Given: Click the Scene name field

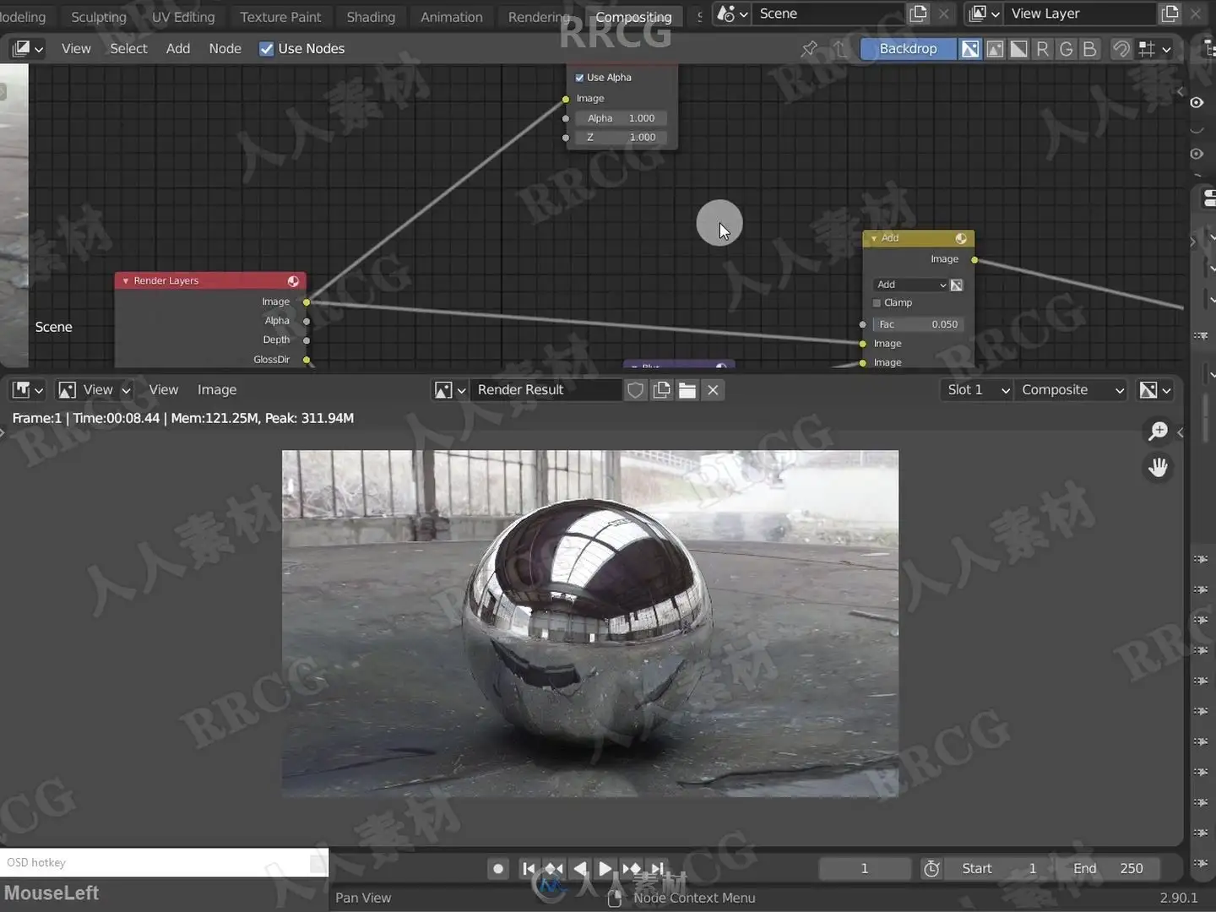Looking at the screenshot, I should pyautogui.click(x=829, y=14).
